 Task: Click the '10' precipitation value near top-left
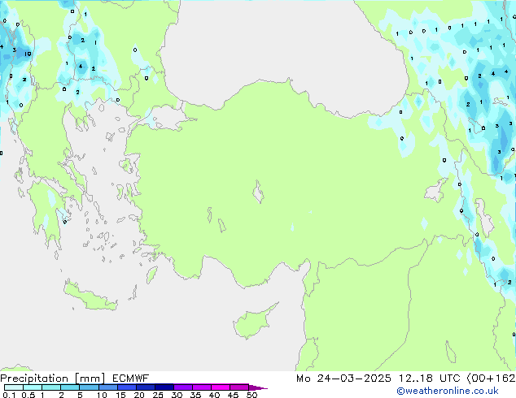[28, 54]
